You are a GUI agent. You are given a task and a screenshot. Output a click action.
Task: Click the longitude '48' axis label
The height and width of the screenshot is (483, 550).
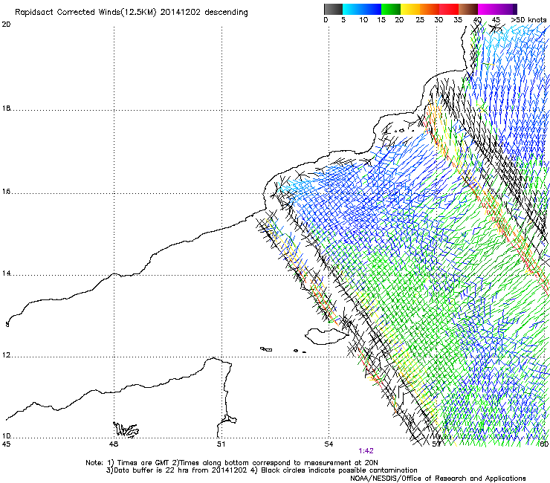pyautogui.click(x=114, y=444)
